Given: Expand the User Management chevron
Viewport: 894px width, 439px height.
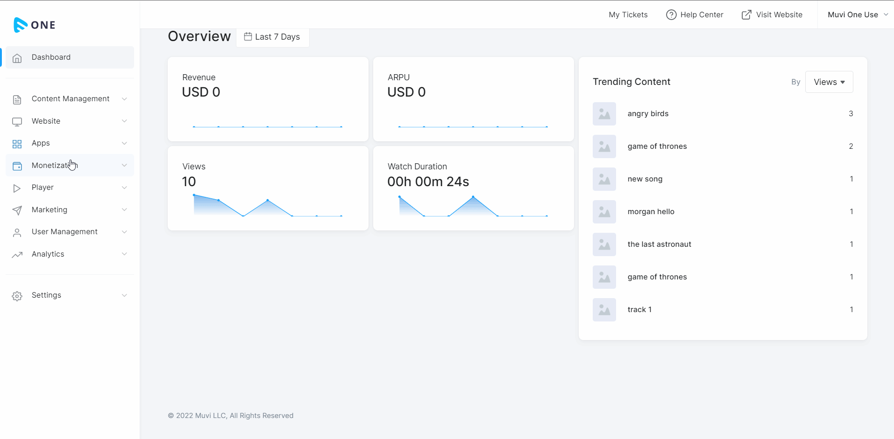Looking at the screenshot, I should click(x=124, y=232).
